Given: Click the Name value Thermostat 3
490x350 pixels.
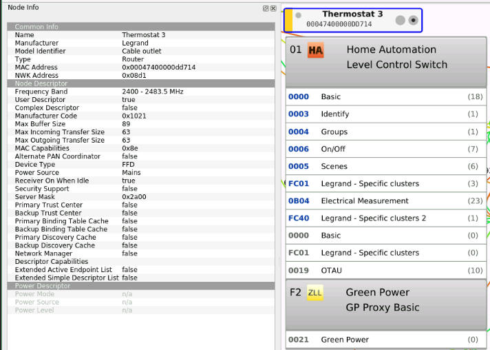Looking at the screenshot, I should click(x=143, y=34).
